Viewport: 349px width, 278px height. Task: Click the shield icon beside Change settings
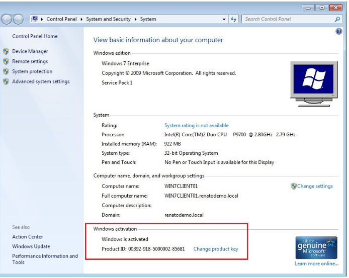(x=294, y=187)
